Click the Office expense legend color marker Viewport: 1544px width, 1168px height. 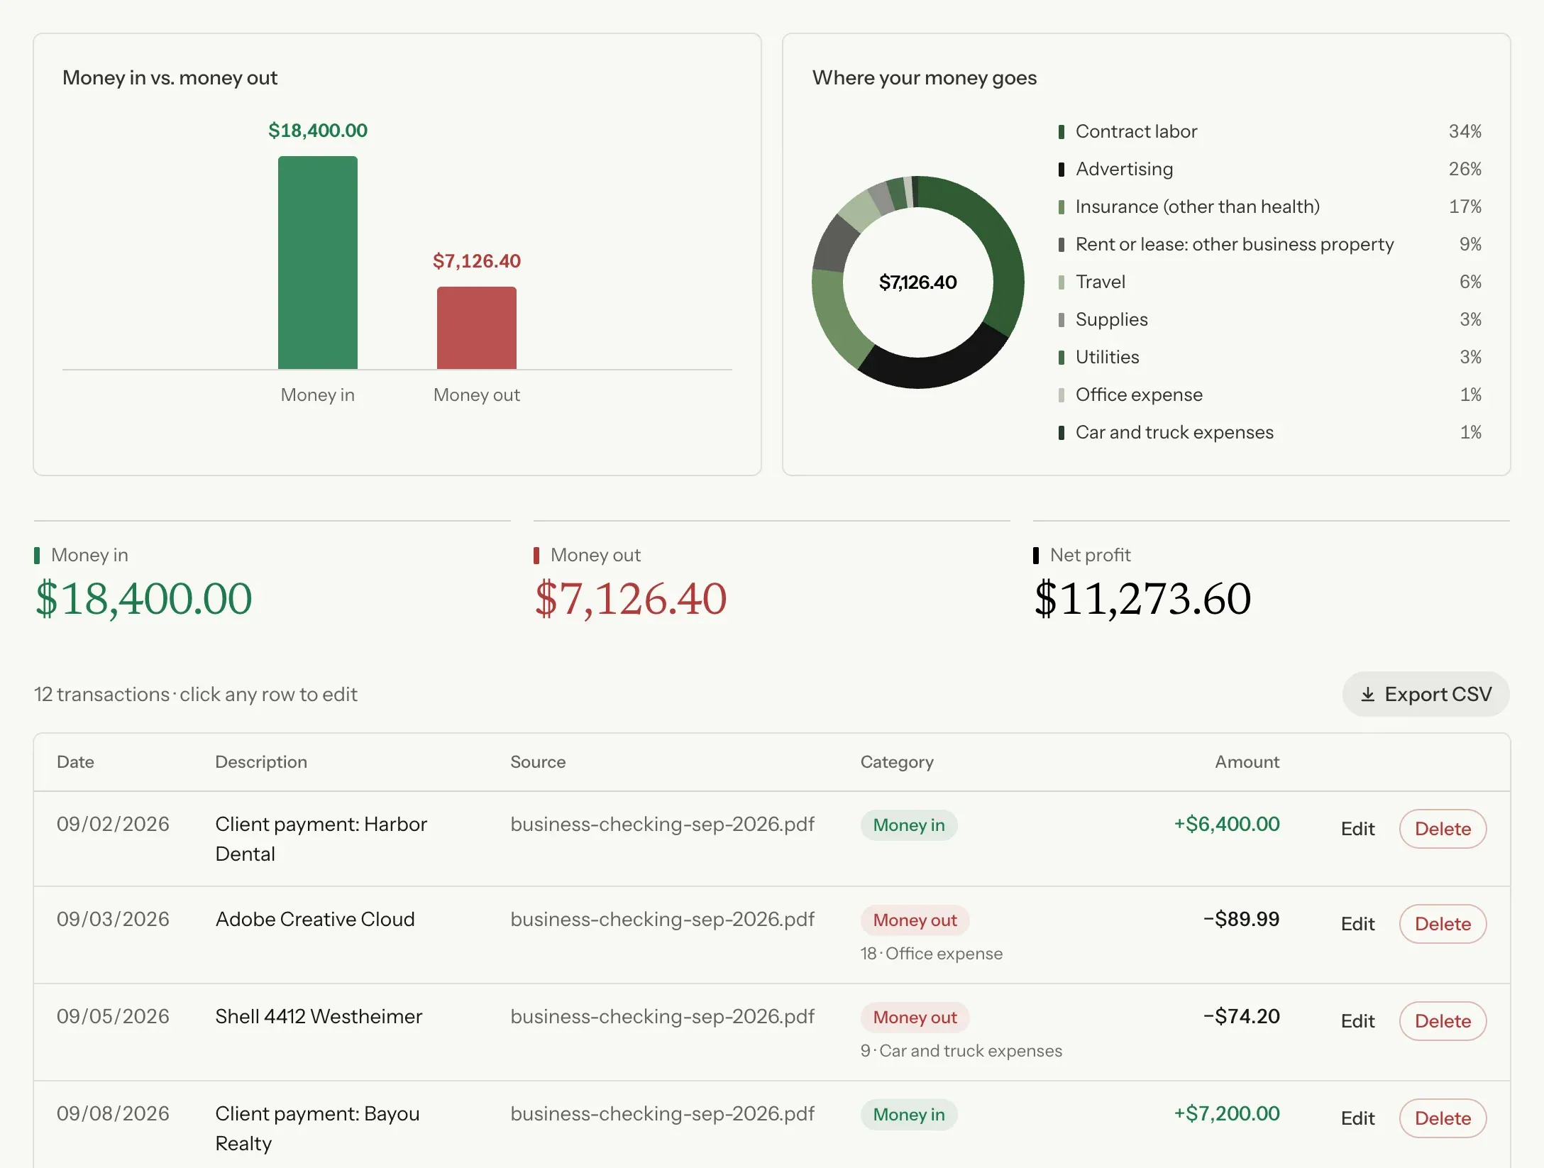(x=1061, y=395)
